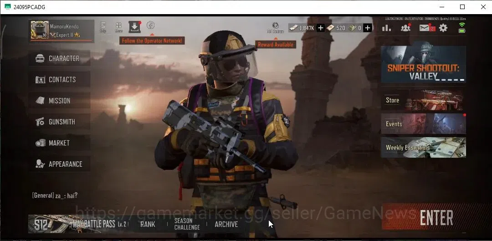492x241 pixels.
Task: Open the CONTACTS menu
Action: click(60, 79)
